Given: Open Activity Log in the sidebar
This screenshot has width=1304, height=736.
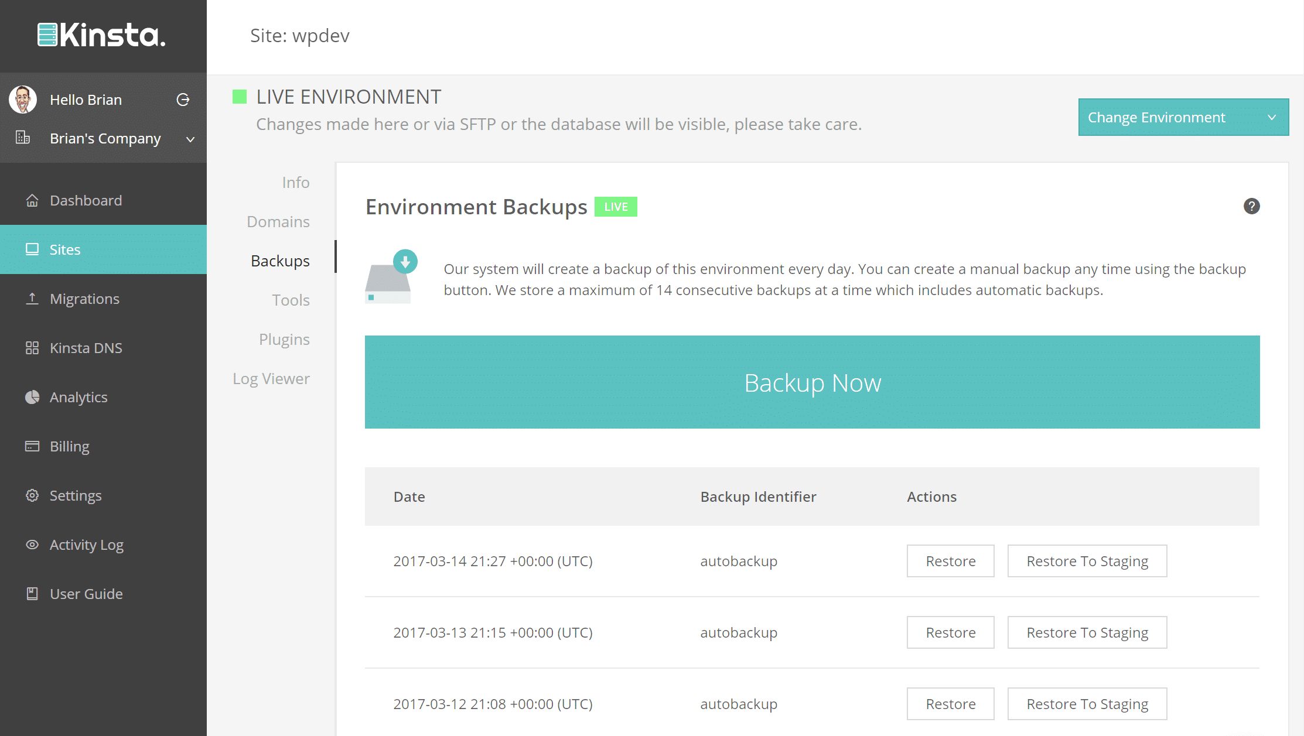Looking at the screenshot, I should [103, 545].
